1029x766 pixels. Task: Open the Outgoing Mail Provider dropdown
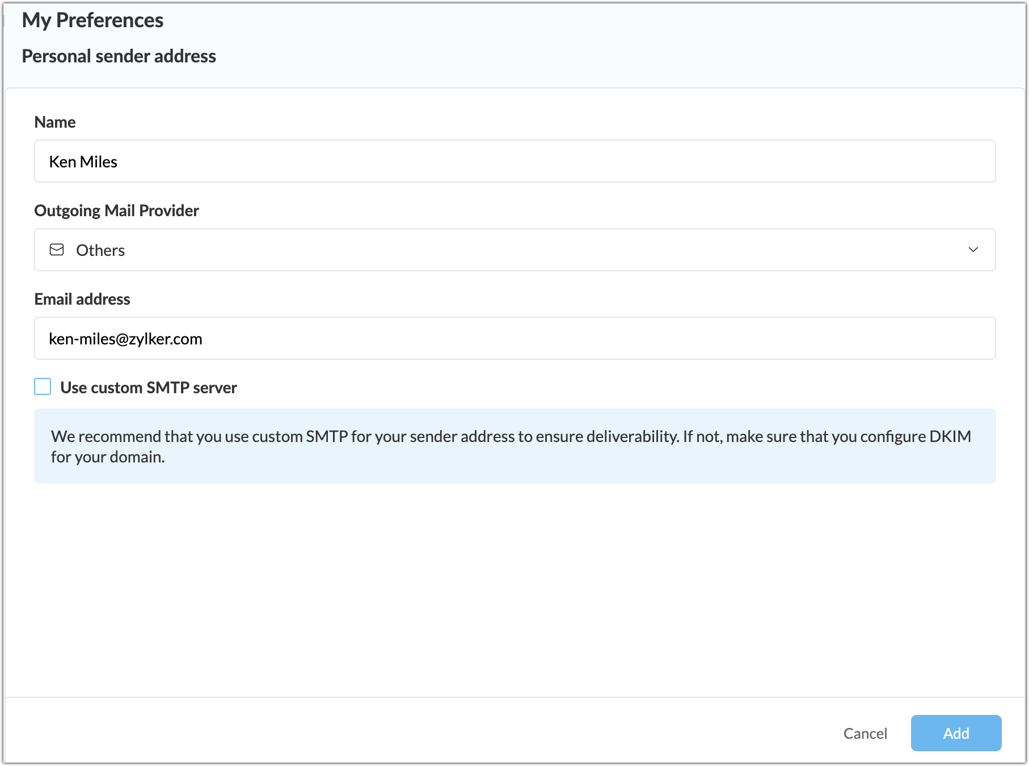514,250
